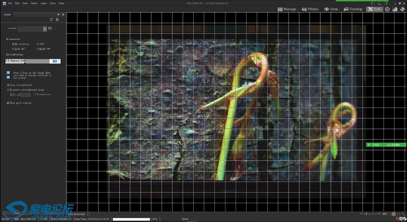
Task: Open the help question mark icon
Action: pos(57,20)
